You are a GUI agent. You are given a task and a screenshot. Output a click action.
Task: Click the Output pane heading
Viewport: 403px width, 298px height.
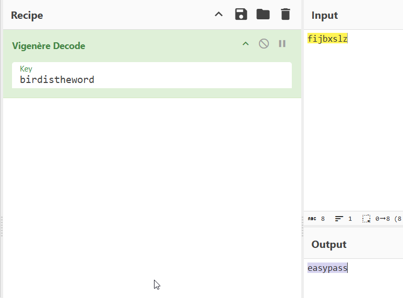click(329, 245)
